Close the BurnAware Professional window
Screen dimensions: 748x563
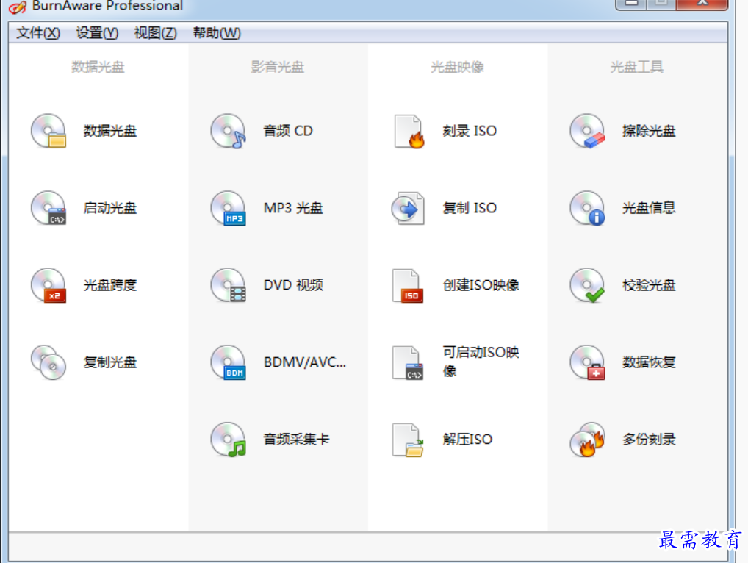point(702,4)
